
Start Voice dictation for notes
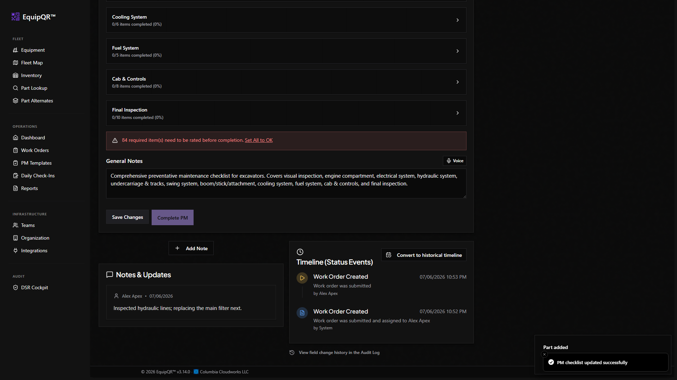[x=455, y=161]
